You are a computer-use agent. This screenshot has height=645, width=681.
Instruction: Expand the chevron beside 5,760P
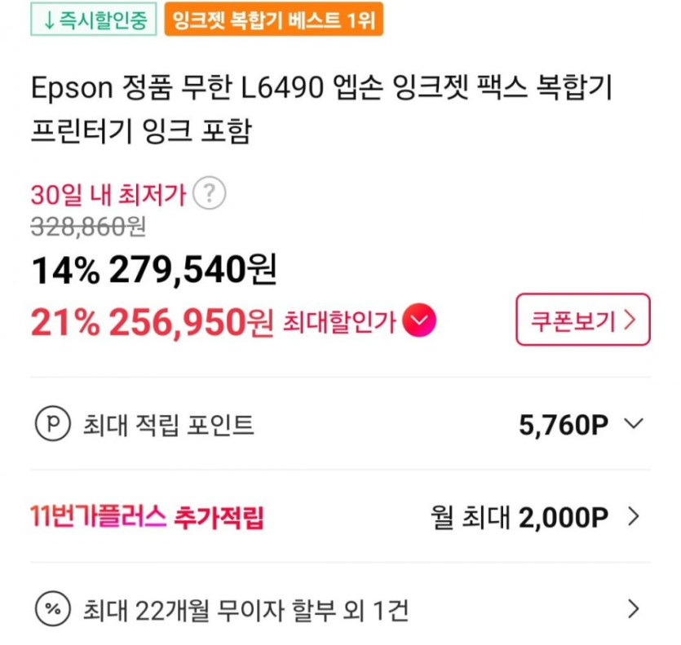635,424
